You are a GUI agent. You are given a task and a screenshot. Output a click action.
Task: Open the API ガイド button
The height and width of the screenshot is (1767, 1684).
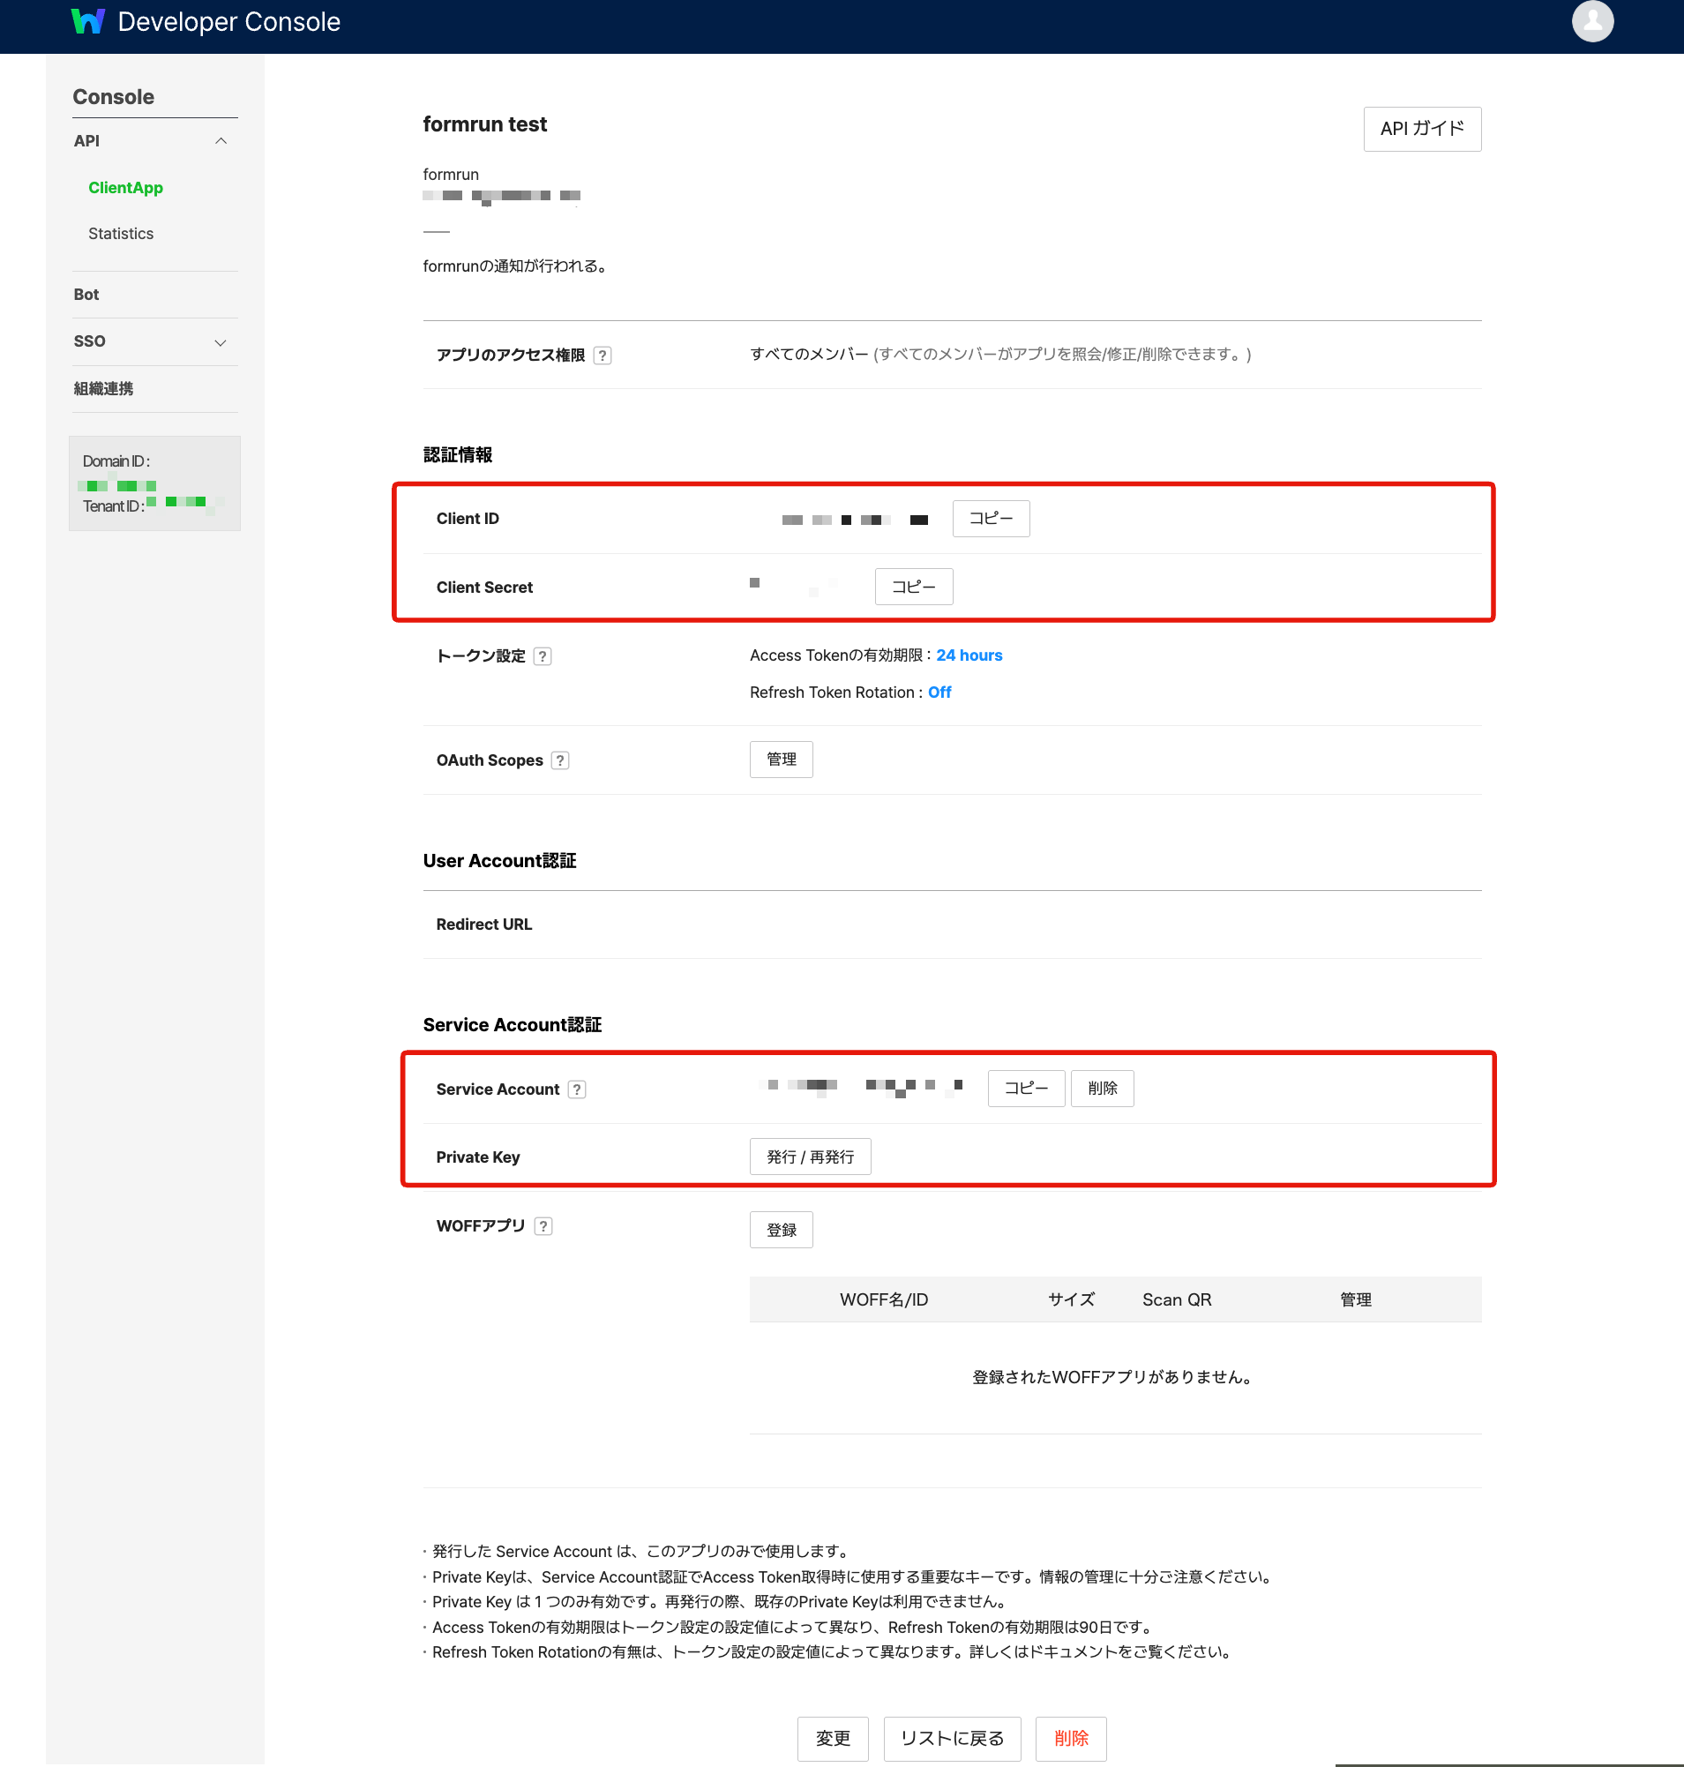[1421, 130]
